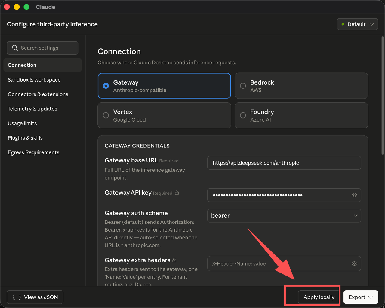Open the Default profile dropdown
The image size is (385, 308).
pos(357,24)
